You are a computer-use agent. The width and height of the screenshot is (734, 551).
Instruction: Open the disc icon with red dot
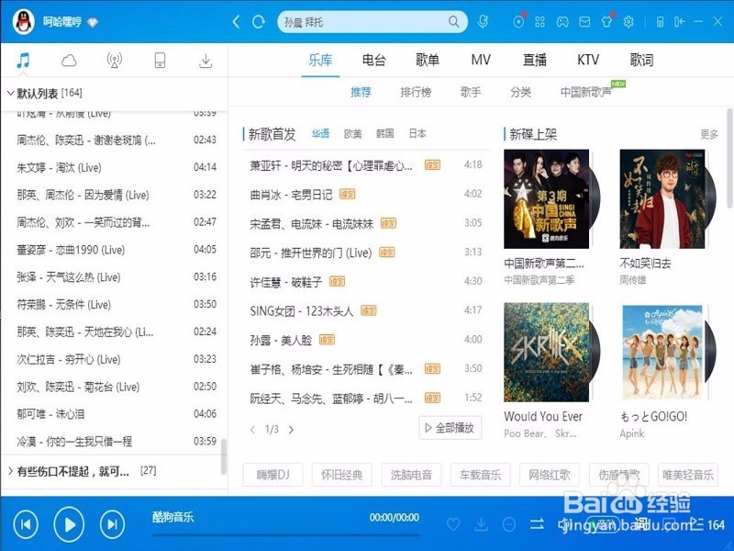coord(518,20)
